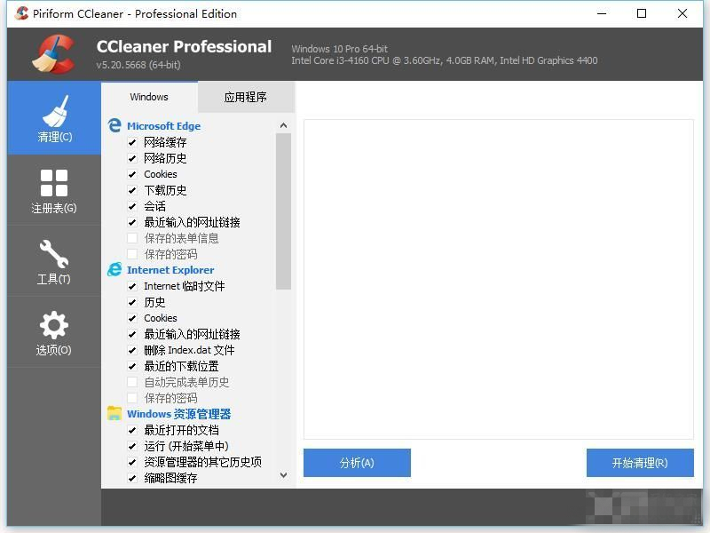Uncheck Internet 临时文件 checkbox
710x533 pixels.
click(x=132, y=286)
